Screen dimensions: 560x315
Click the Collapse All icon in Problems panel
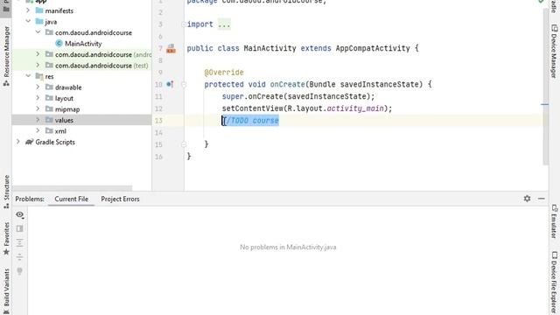click(19, 256)
